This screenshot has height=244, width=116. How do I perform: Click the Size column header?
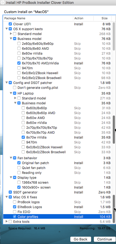pos(102,18)
